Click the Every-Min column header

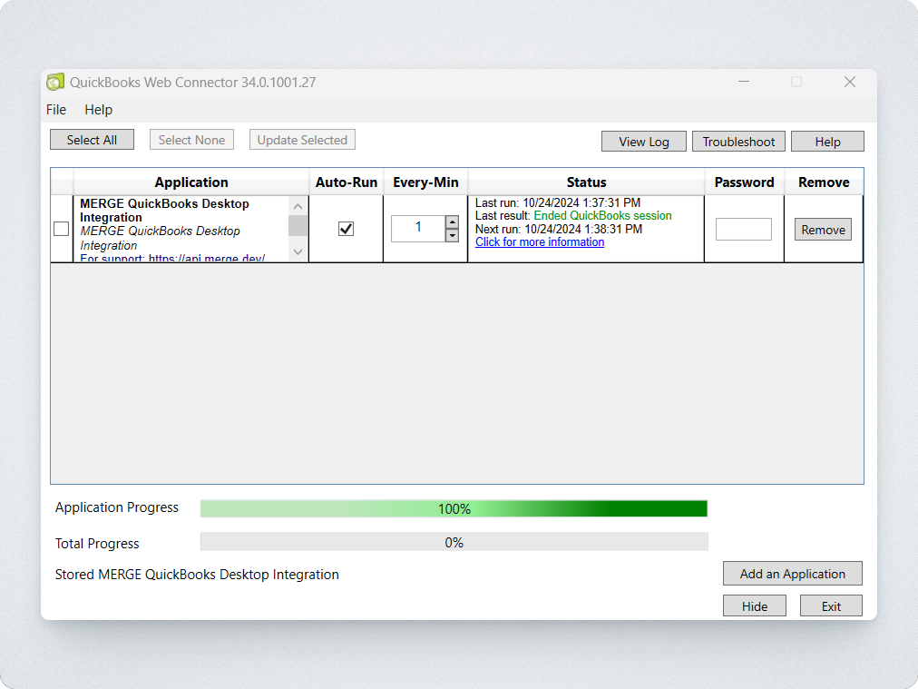click(x=425, y=182)
